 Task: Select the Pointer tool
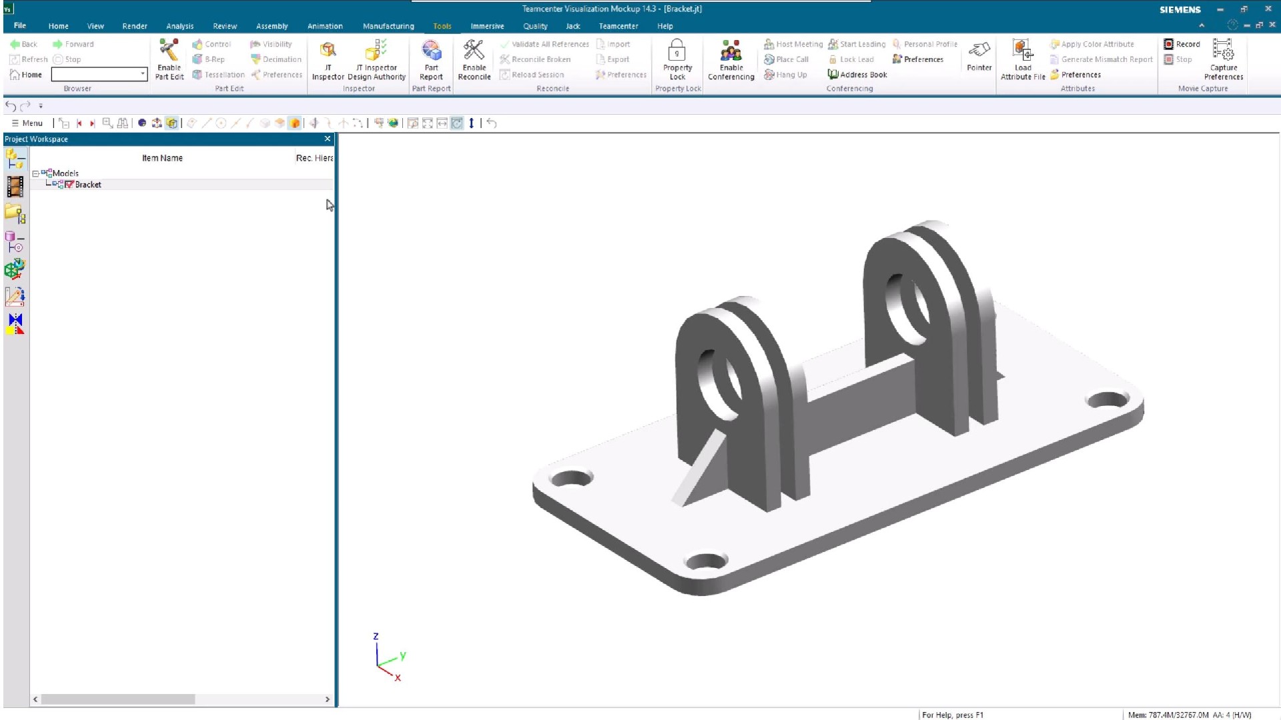pos(979,51)
